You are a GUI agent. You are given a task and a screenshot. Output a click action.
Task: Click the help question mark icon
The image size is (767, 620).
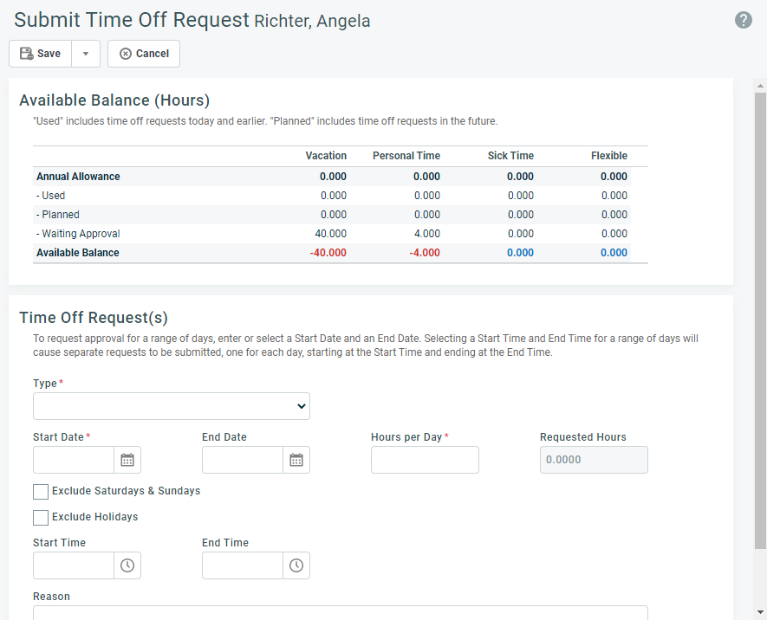click(743, 20)
